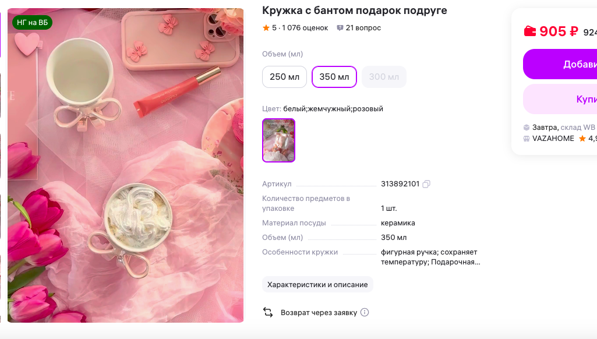The height and width of the screenshot is (339, 597).
Task: Copy the article number 313892101
Action: pos(426,184)
